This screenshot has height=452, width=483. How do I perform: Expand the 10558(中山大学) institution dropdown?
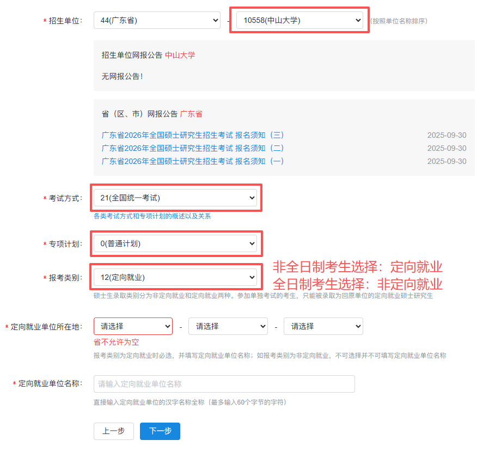(299, 21)
